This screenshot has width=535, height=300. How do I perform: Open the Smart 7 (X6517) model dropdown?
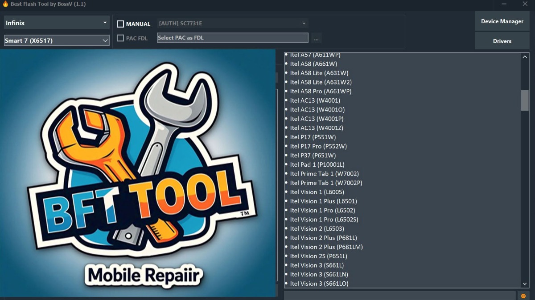coord(57,40)
